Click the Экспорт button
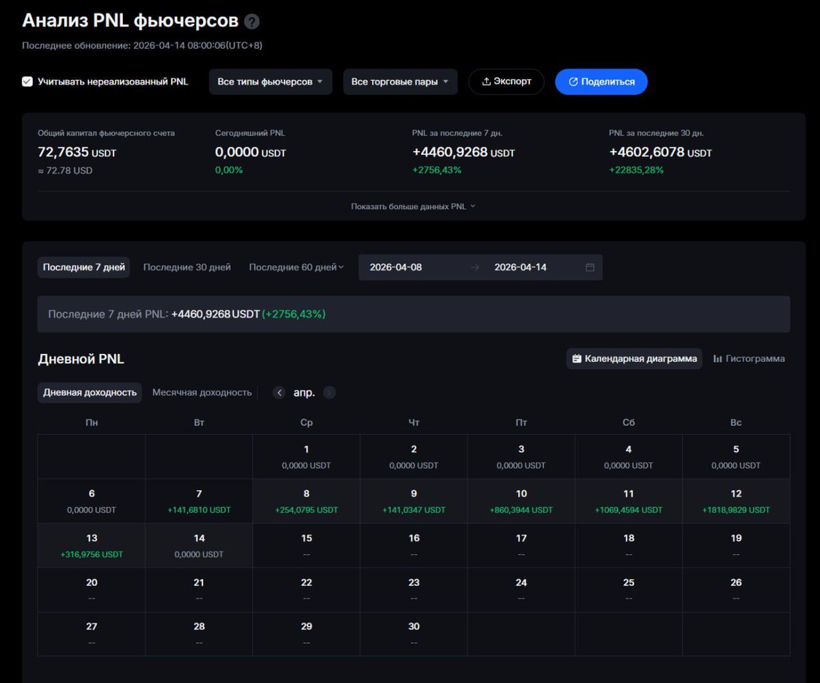The image size is (820, 683). [x=506, y=82]
